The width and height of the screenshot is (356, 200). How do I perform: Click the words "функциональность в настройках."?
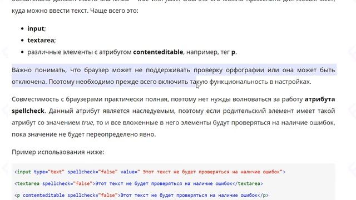coord(260,82)
